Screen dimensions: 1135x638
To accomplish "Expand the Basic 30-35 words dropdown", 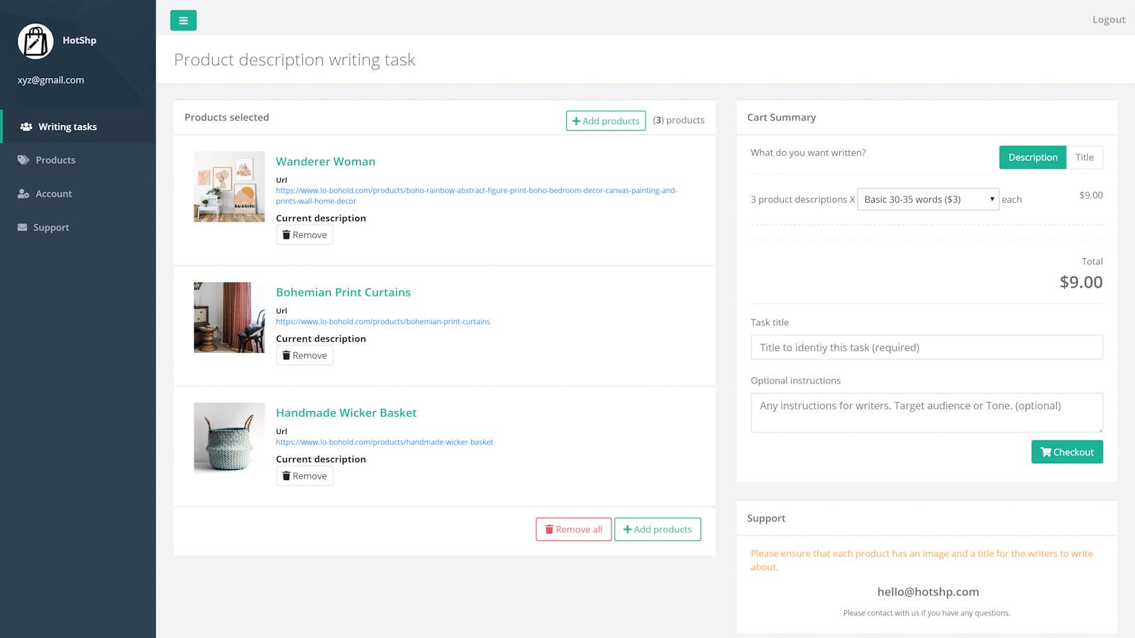I will pyautogui.click(x=927, y=199).
